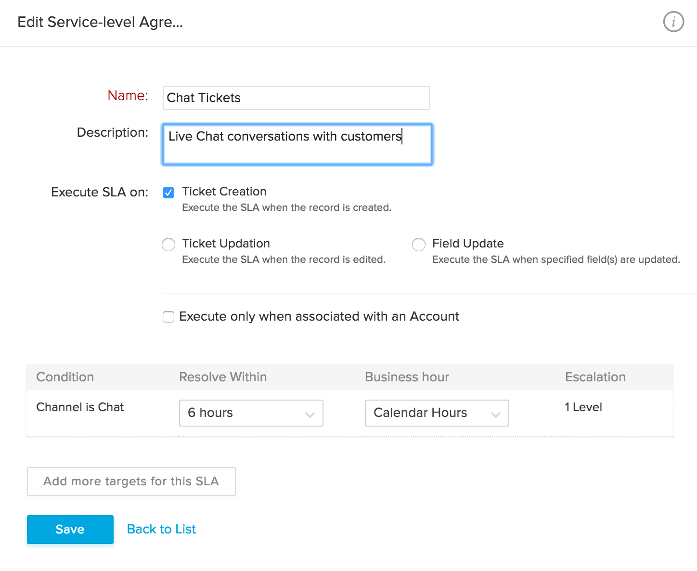
Task: Click the chevron arrow in Calendar Hours box
Action: [x=495, y=414]
